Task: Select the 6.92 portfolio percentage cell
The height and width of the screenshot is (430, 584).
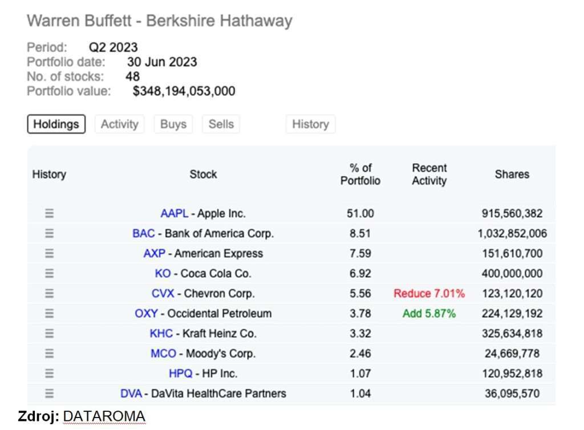Action: [x=360, y=273]
